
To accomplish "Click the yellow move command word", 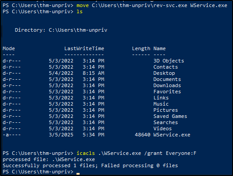I will (x=83, y=6).
